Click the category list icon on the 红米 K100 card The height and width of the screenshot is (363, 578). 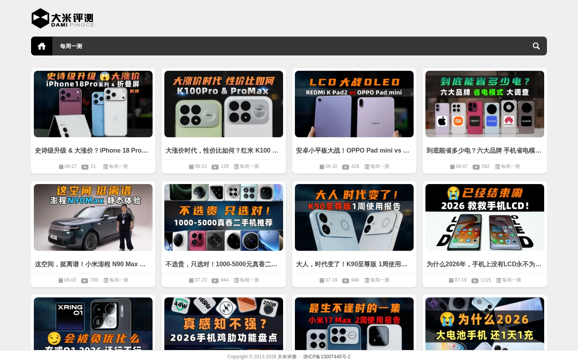[x=236, y=167]
